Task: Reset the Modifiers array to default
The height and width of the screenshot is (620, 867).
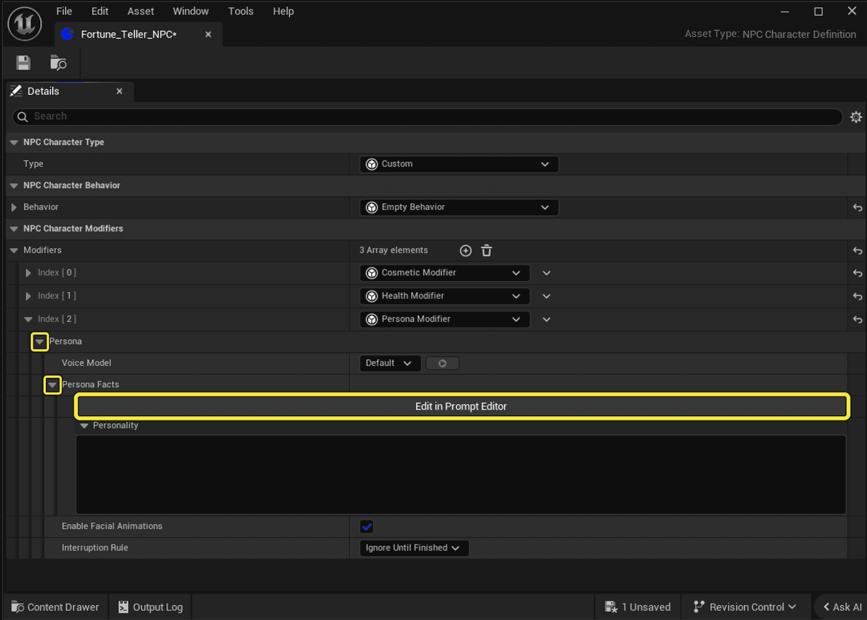Action: point(857,251)
